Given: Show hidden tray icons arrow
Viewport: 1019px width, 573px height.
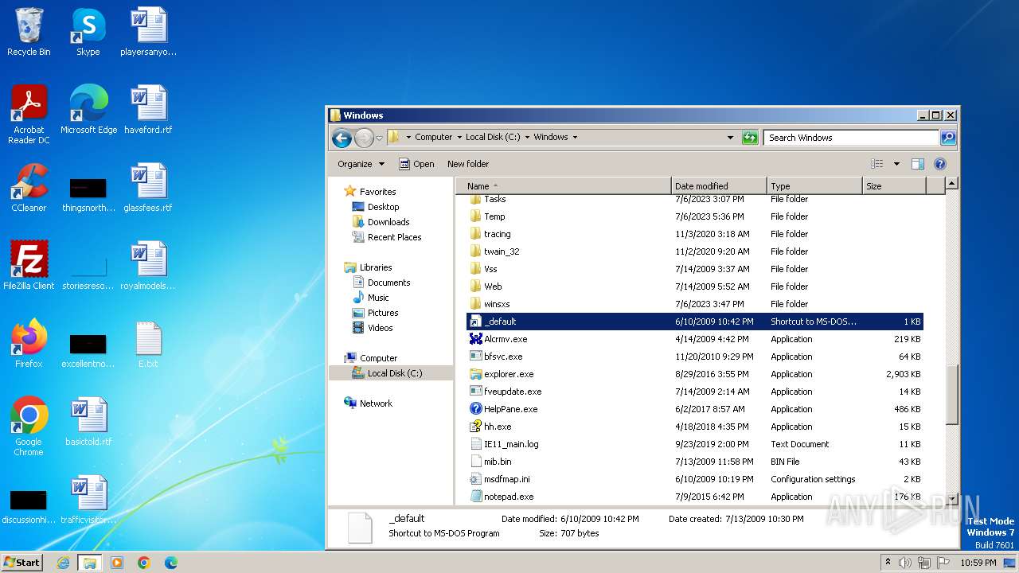Looking at the screenshot, I should tap(888, 563).
